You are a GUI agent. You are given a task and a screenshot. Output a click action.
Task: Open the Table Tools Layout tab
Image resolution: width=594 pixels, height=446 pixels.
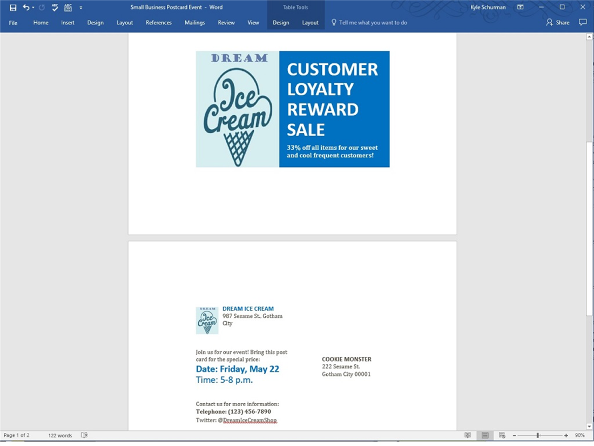[x=310, y=22]
